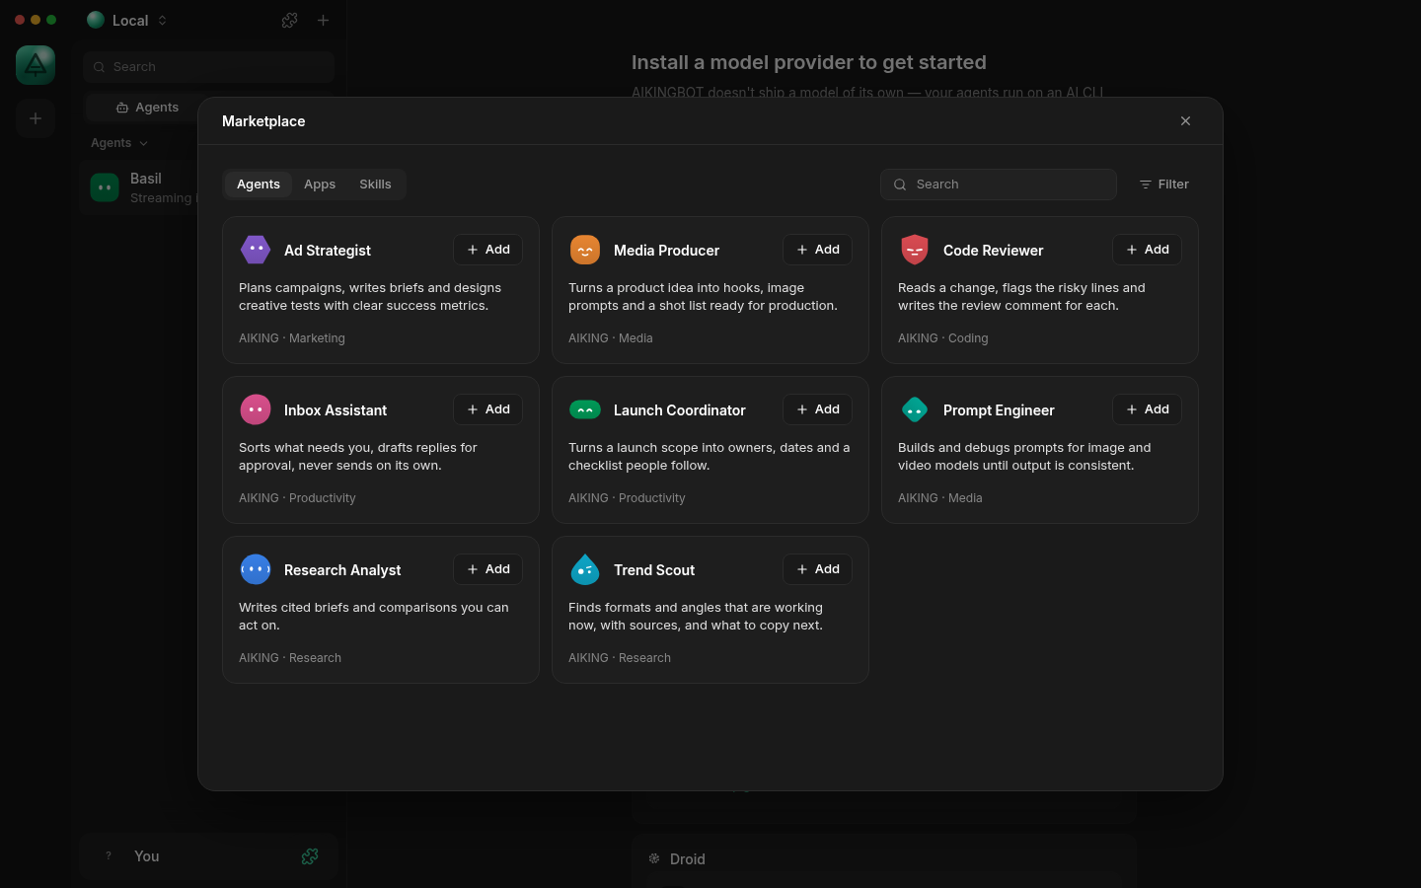The width and height of the screenshot is (1421, 888).
Task: Click the puzzle icon in the You row
Action: click(x=310, y=856)
